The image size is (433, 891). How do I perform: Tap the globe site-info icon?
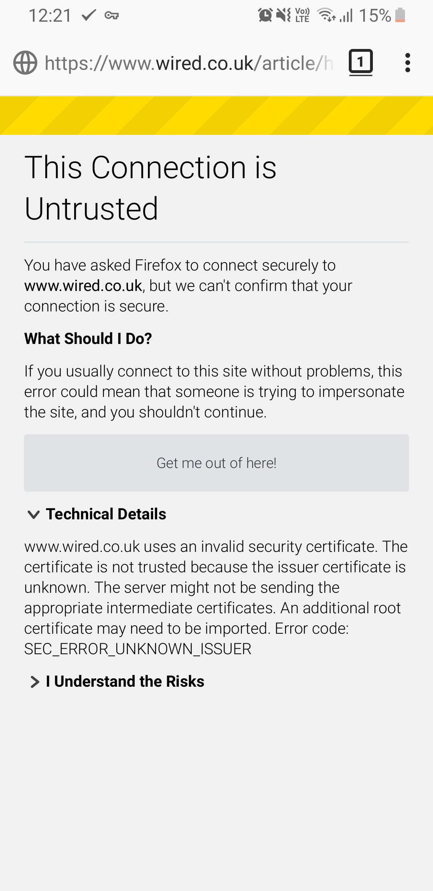[x=25, y=63]
